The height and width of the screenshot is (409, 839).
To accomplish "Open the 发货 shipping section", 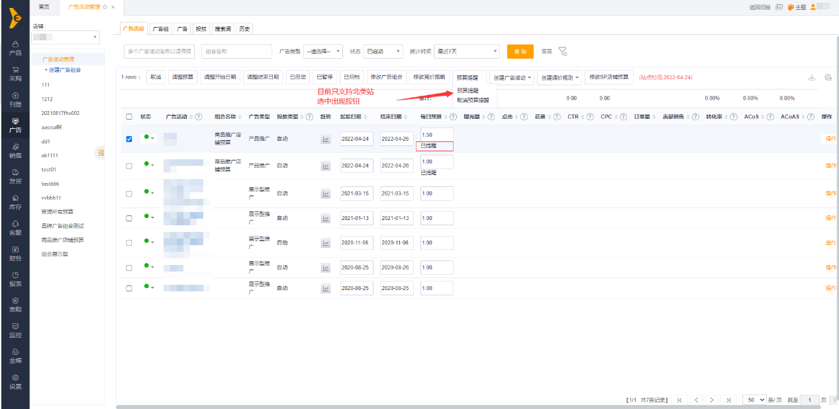I will pyautogui.click(x=15, y=176).
